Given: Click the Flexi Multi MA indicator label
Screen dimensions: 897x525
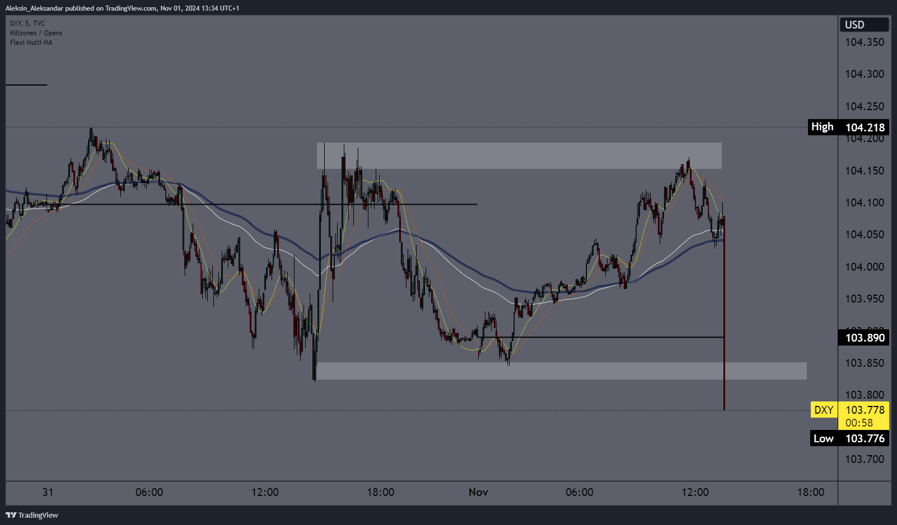Looking at the screenshot, I should click(x=31, y=42).
